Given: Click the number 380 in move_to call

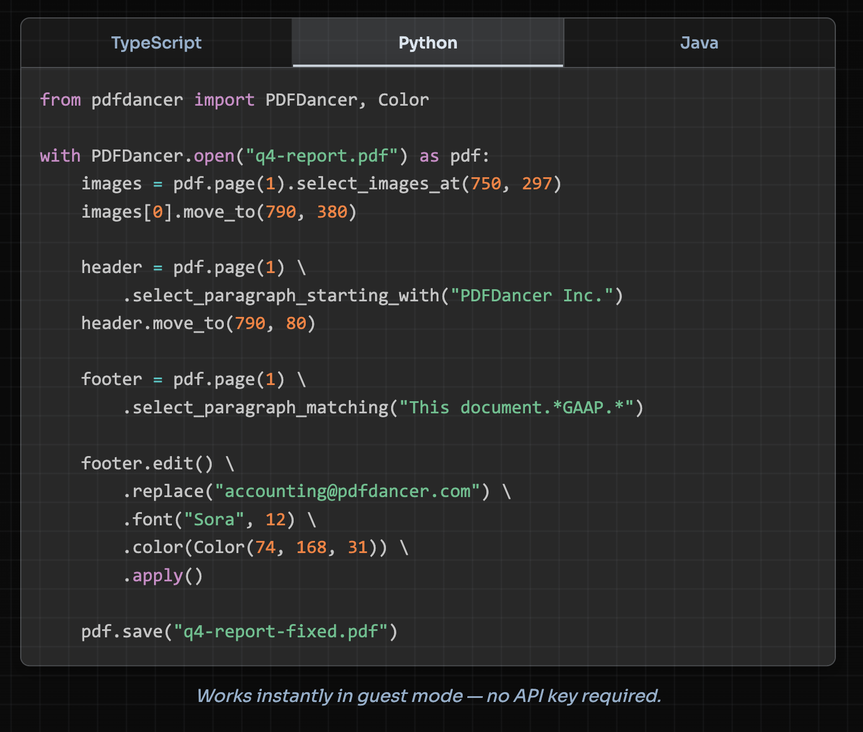Looking at the screenshot, I should [332, 212].
